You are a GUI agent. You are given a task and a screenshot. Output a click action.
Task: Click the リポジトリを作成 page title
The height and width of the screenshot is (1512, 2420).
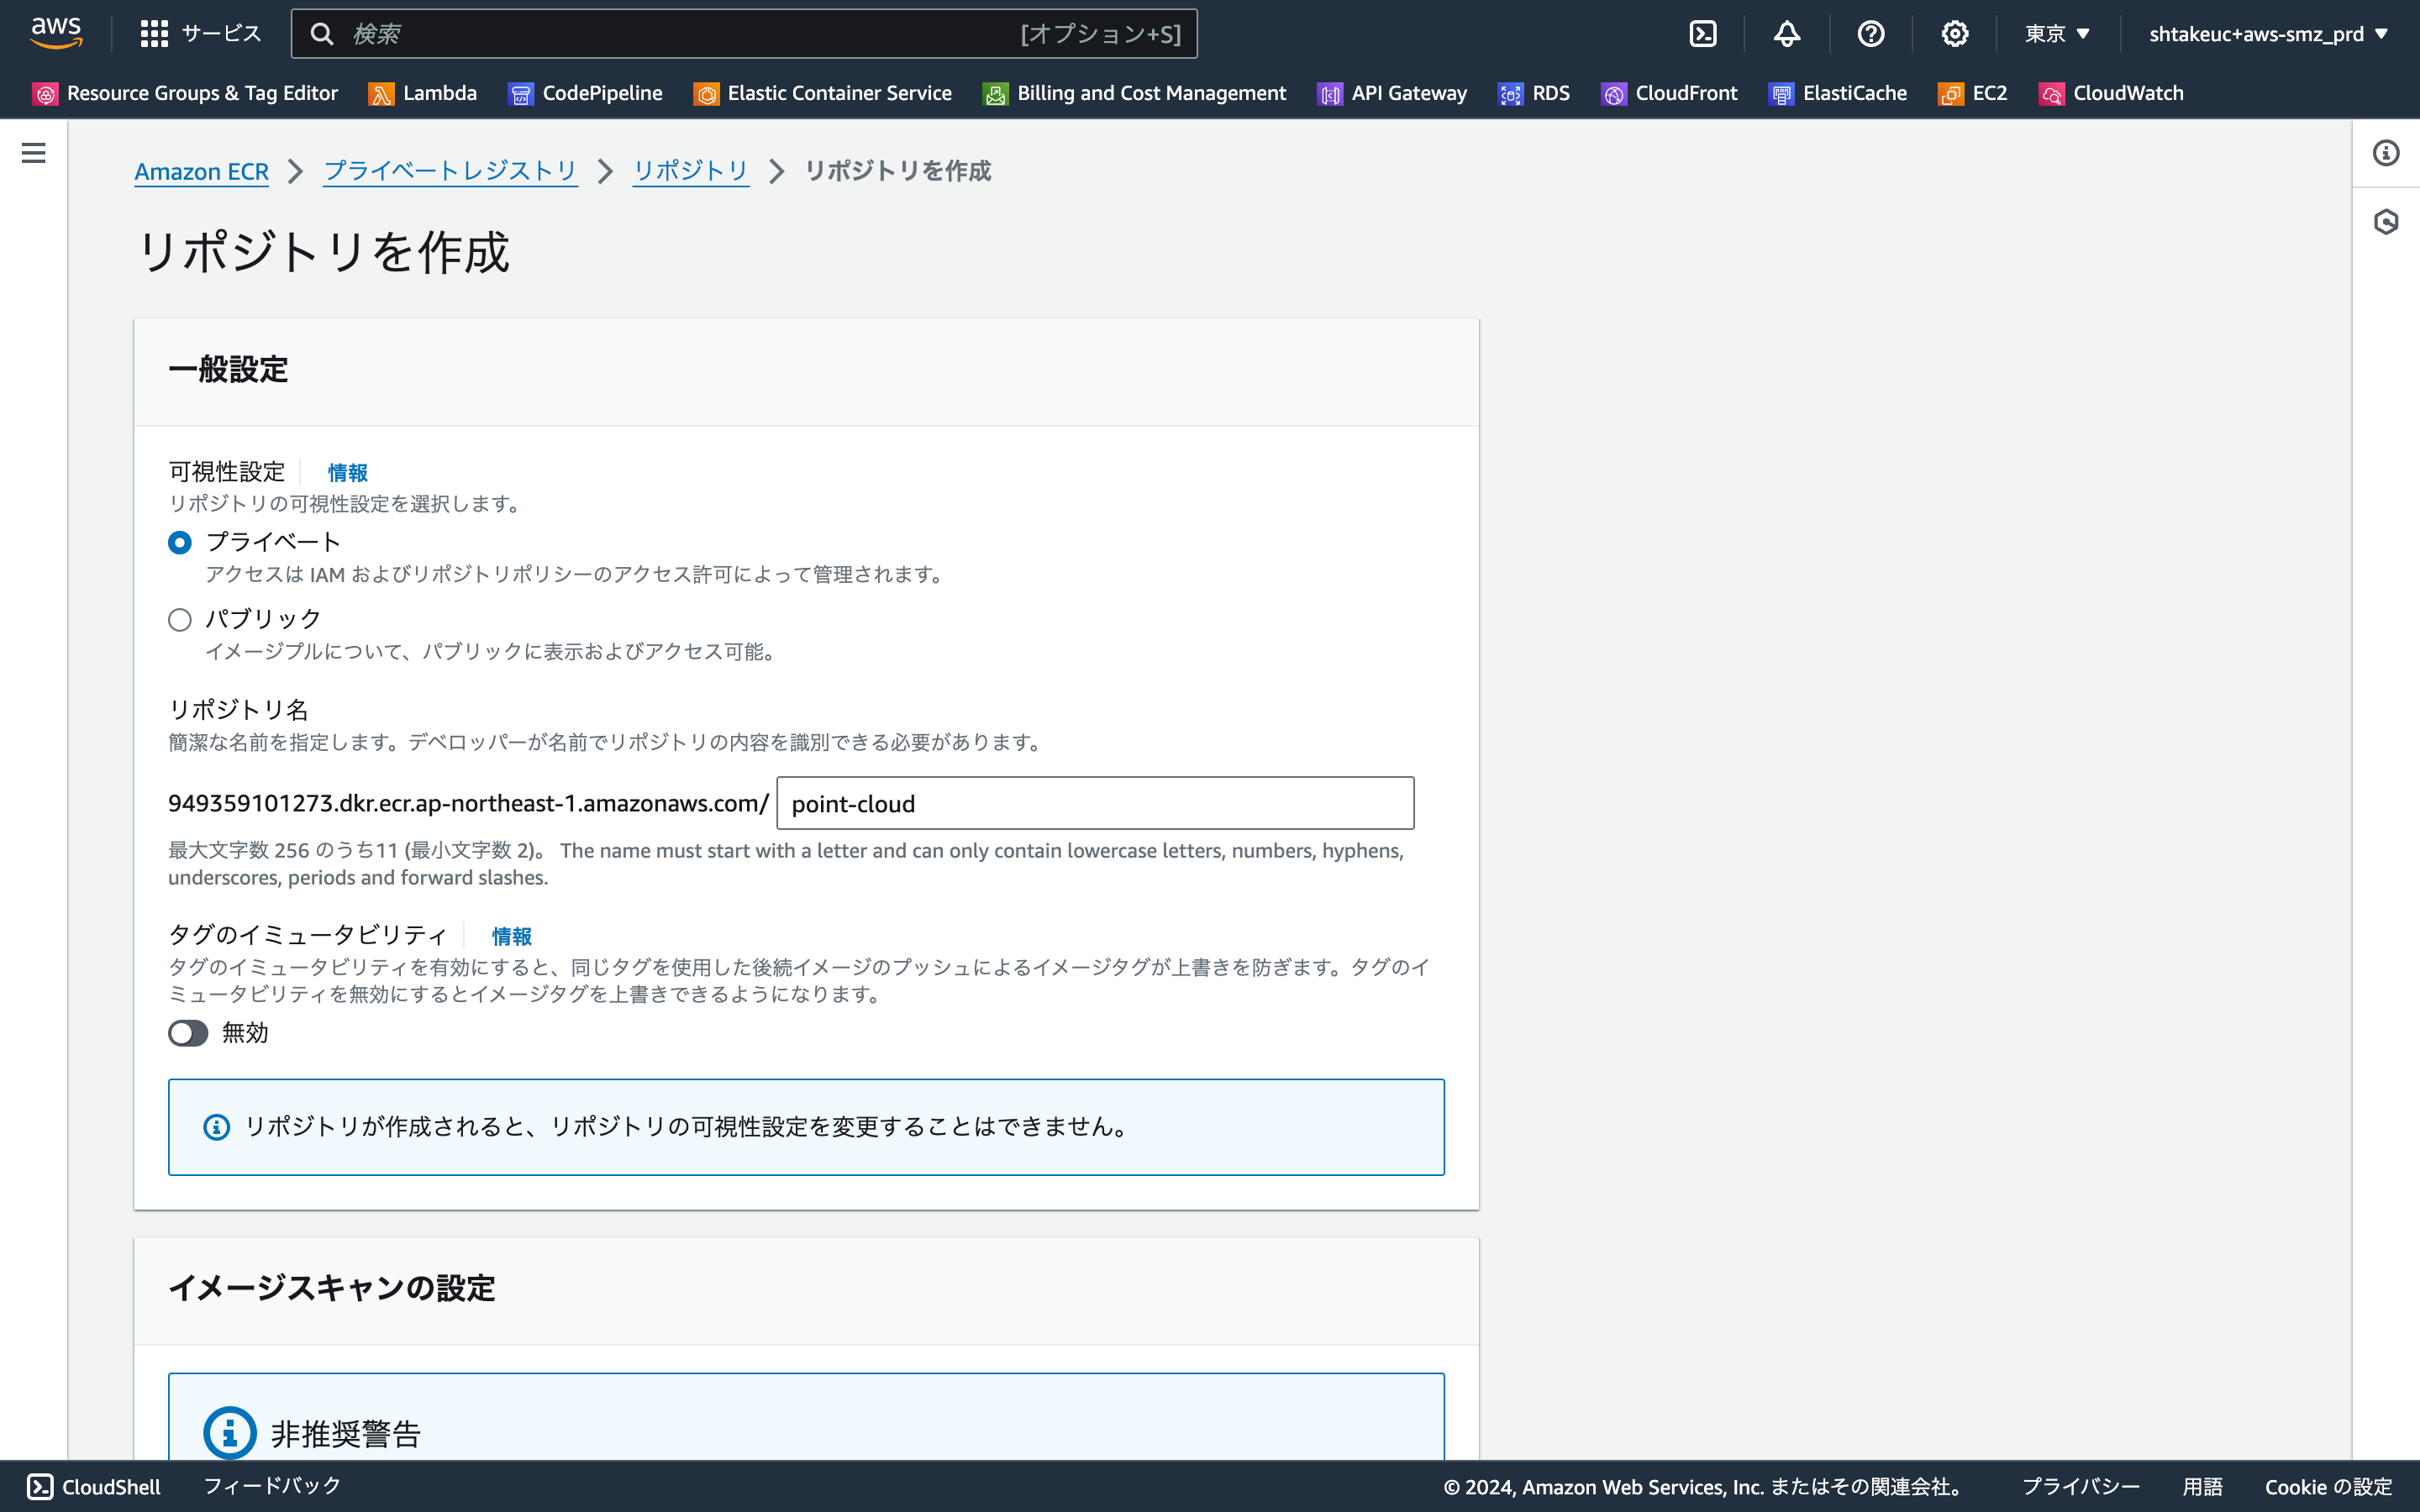pos(323,252)
